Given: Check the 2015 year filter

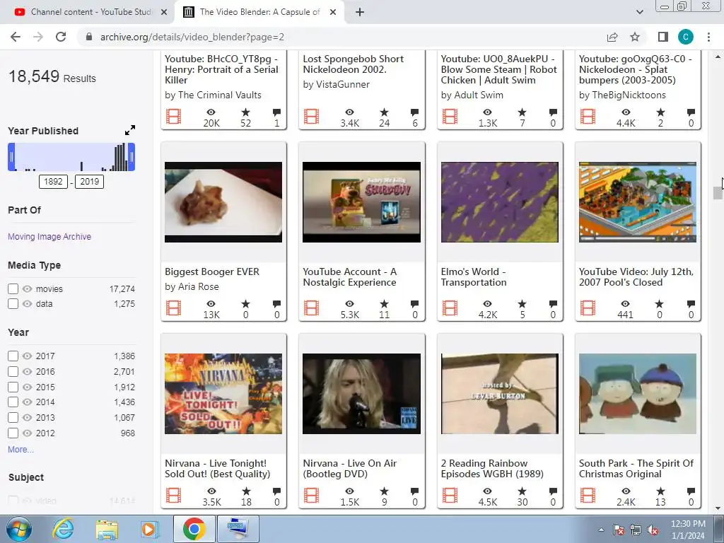Looking at the screenshot, I should click(x=13, y=387).
